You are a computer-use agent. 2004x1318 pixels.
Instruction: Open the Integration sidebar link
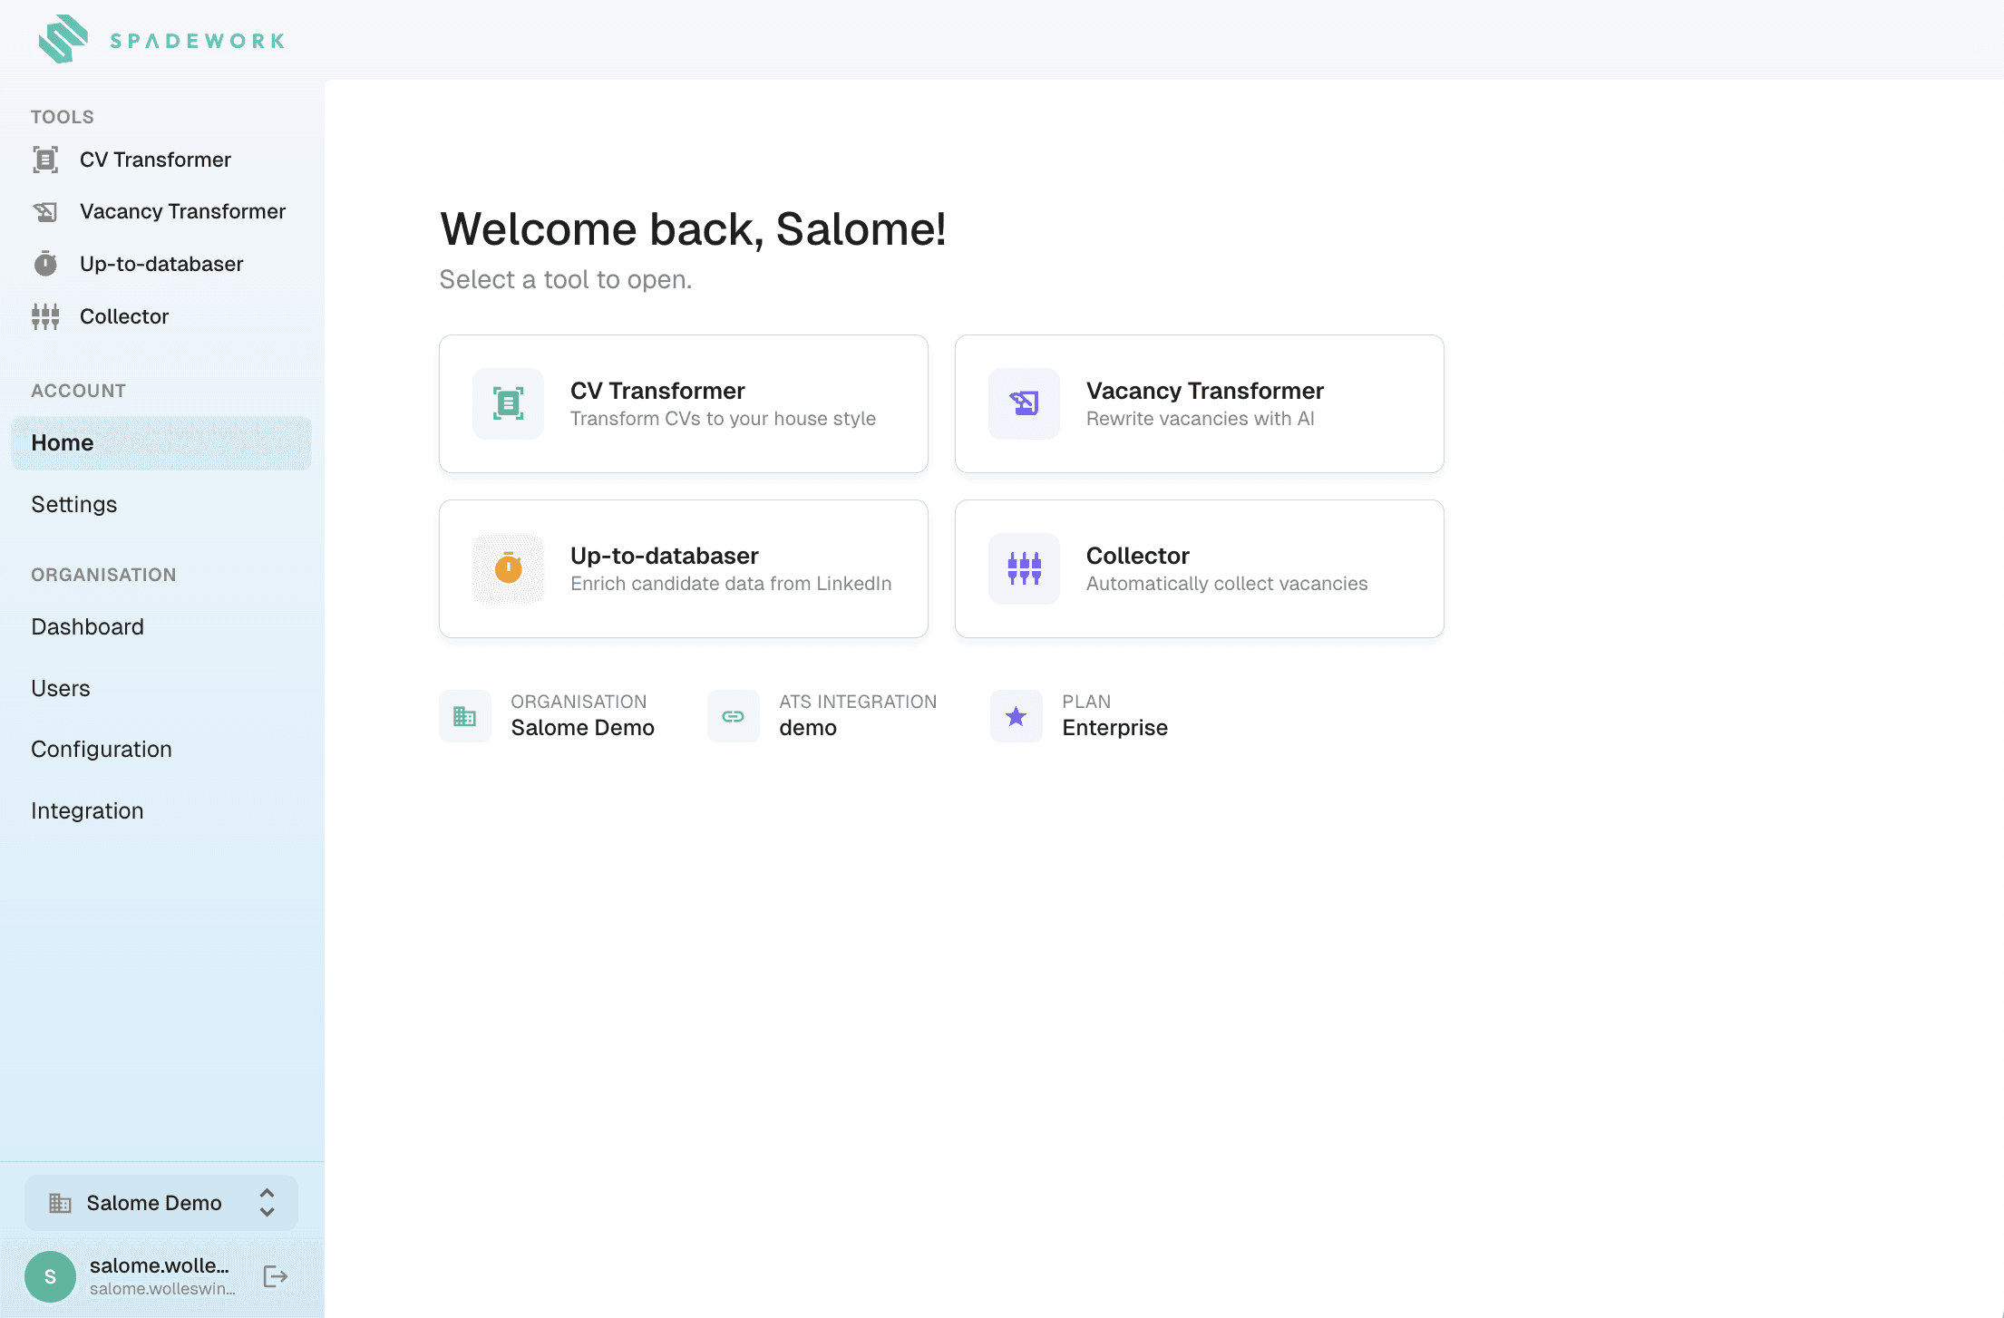(x=87, y=810)
